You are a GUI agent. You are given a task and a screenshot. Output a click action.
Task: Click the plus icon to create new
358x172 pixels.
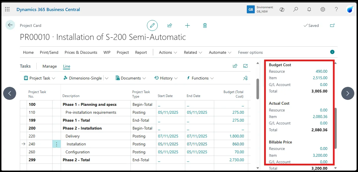[x=187, y=25]
